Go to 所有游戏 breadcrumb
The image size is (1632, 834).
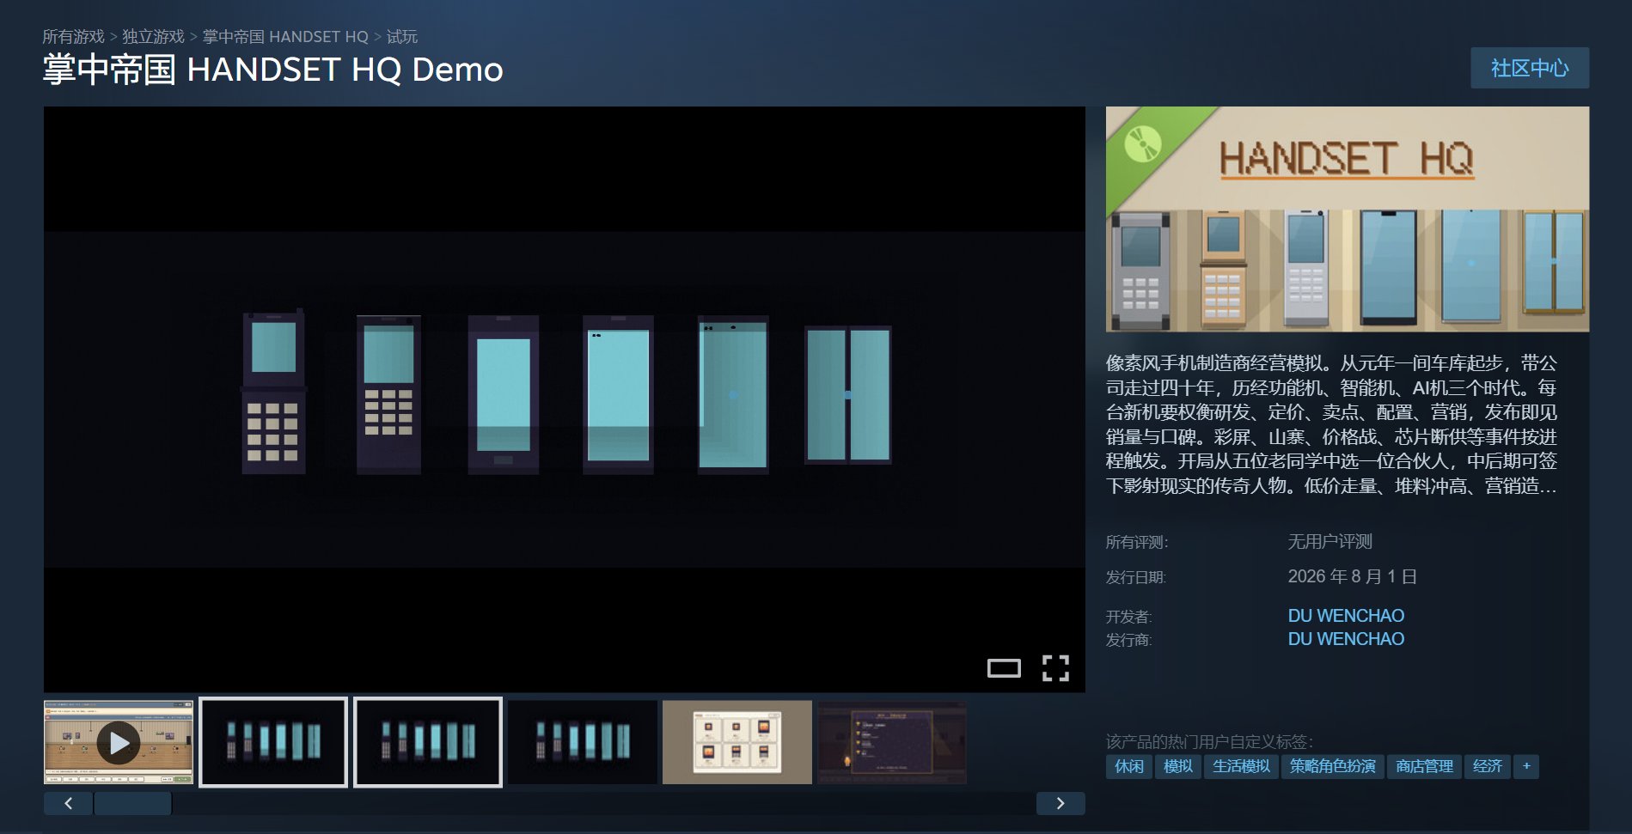(73, 37)
